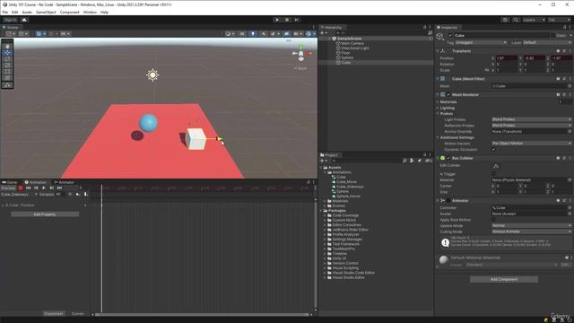
Task: Select the Rect tool in Scene toolbar
Action: tap(7, 72)
